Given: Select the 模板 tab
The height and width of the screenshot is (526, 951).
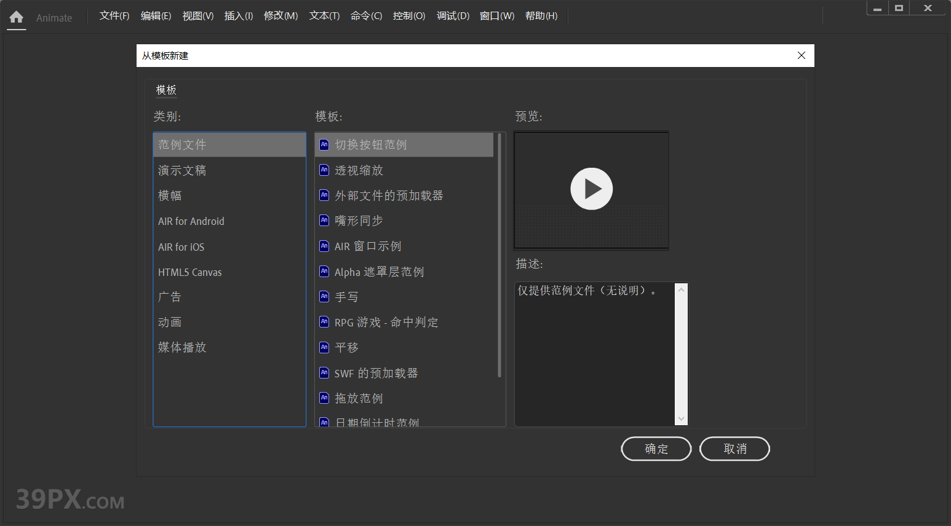Looking at the screenshot, I should 166,90.
